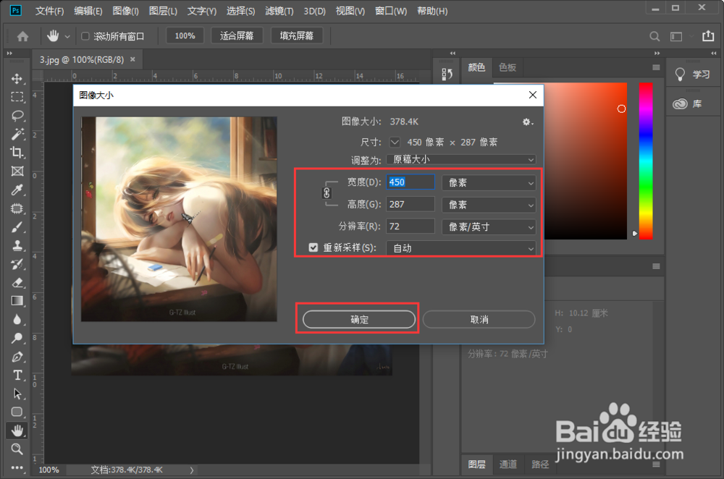
Task: Click the Cancel button in Image Size
Action: pyautogui.click(x=479, y=319)
